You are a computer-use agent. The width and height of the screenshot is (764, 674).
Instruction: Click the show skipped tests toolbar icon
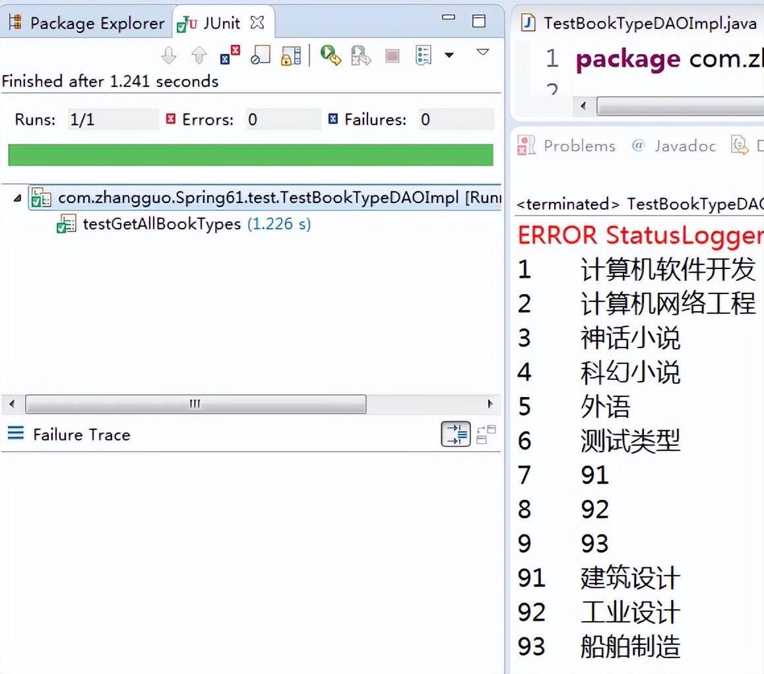pos(260,55)
